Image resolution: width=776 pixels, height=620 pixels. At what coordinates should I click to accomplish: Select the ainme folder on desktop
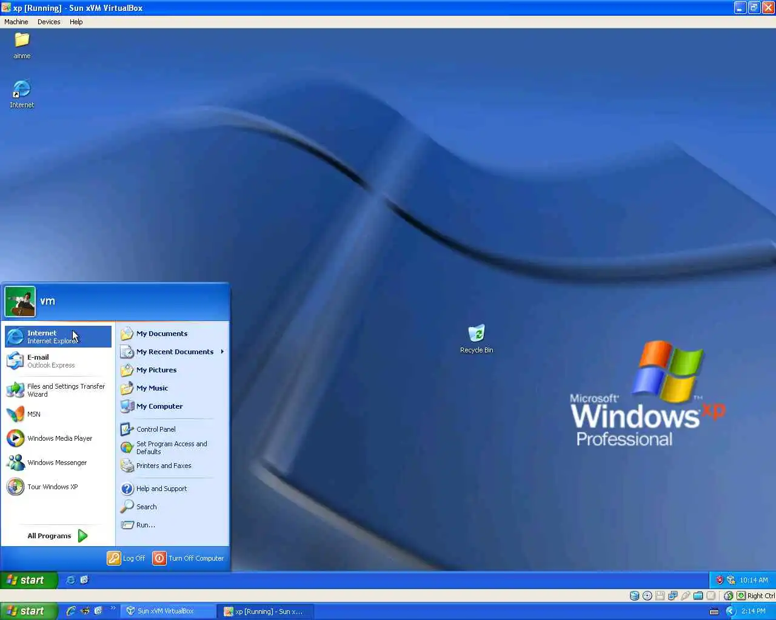[22, 46]
